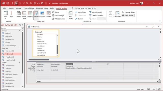The height and width of the screenshot is (91, 163).
Task: Click Insert Columns in Query Setup
Action: [x=96, y=12]
